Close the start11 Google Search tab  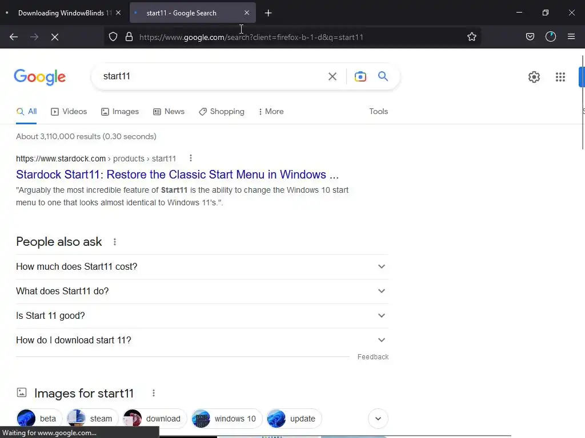tap(247, 13)
